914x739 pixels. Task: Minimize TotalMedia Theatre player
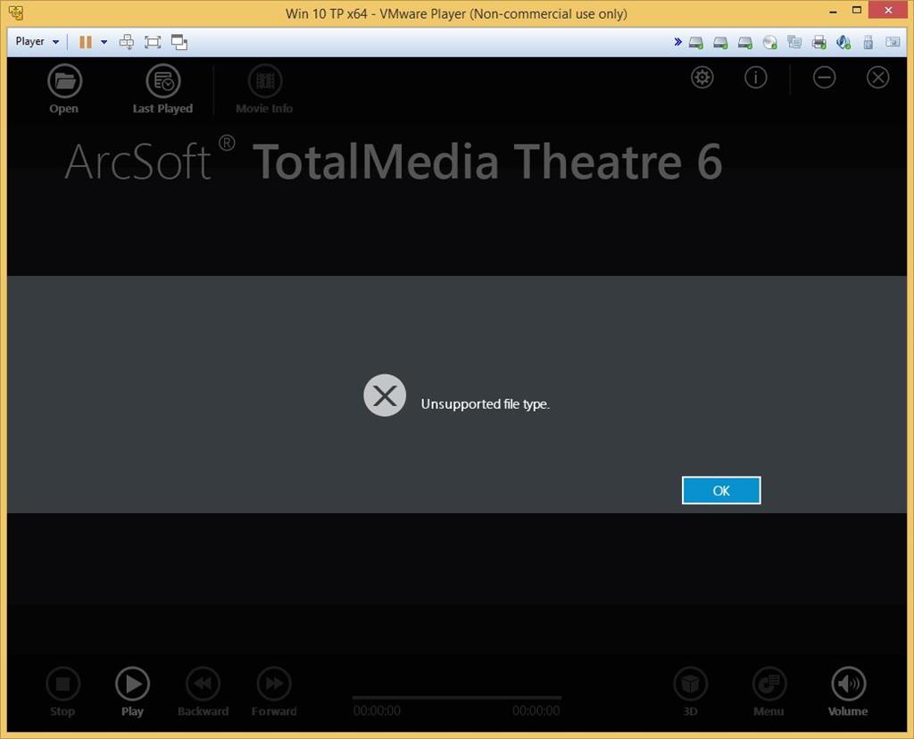(824, 78)
